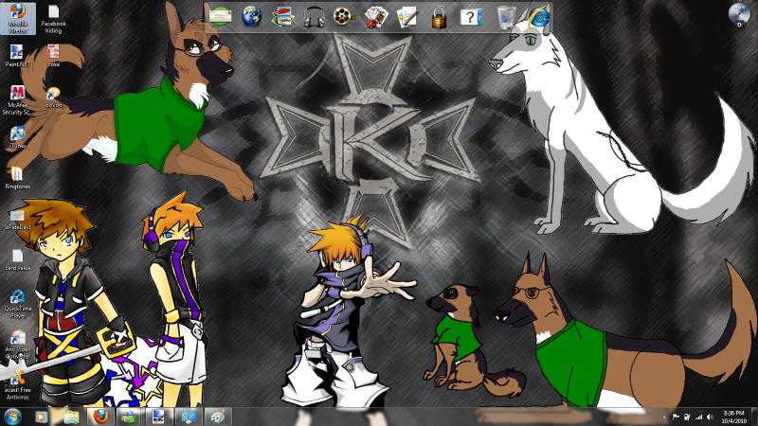Select the Paint.NET desktop shortcut

[17, 56]
